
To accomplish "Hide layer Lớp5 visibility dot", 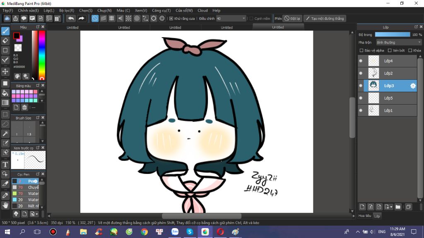I will tap(361, 98).
